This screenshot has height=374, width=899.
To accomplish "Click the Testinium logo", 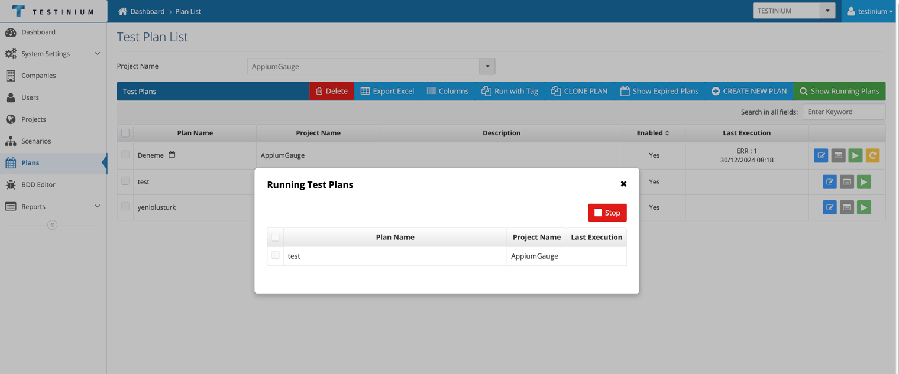I will coord(53,11).
